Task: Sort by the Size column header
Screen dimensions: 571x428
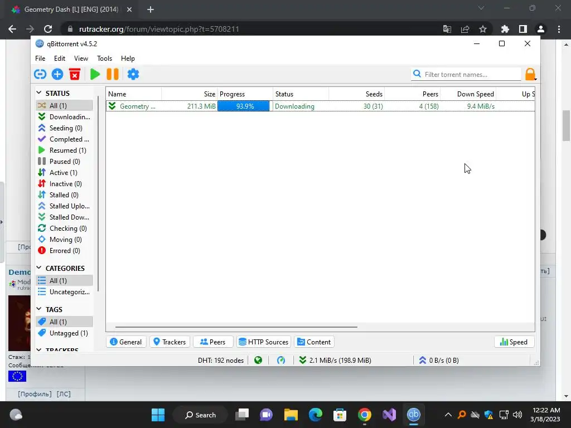Action: point(190,94)
